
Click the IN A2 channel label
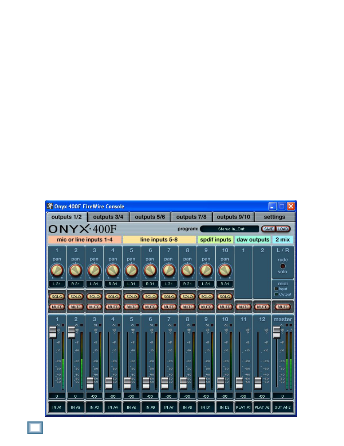76,407
